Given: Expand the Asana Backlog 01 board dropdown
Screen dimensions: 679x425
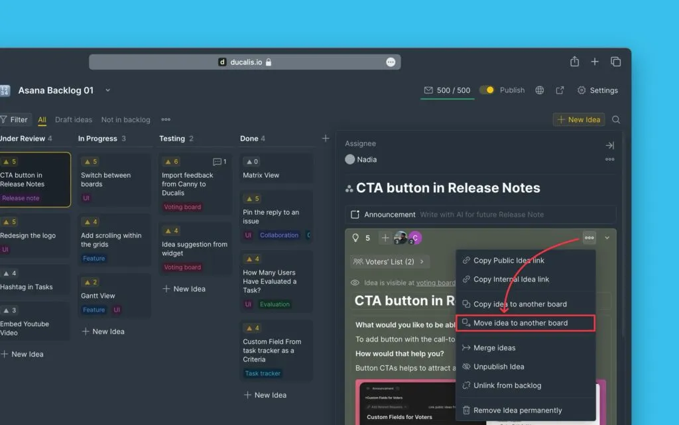Looking at the screenshot, I should [108, 90].
